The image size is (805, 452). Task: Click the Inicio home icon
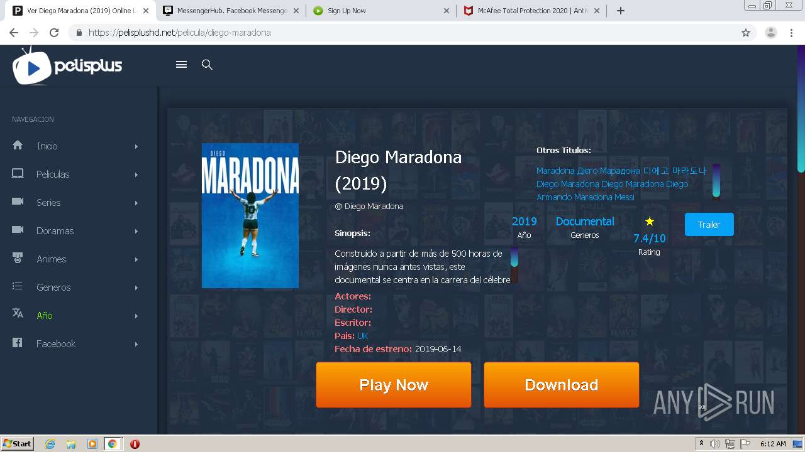click(x=18, y=145)
